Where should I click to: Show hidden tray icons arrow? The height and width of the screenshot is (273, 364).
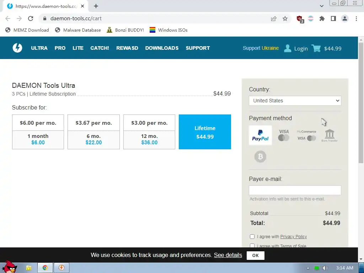[x=308, y=268]
